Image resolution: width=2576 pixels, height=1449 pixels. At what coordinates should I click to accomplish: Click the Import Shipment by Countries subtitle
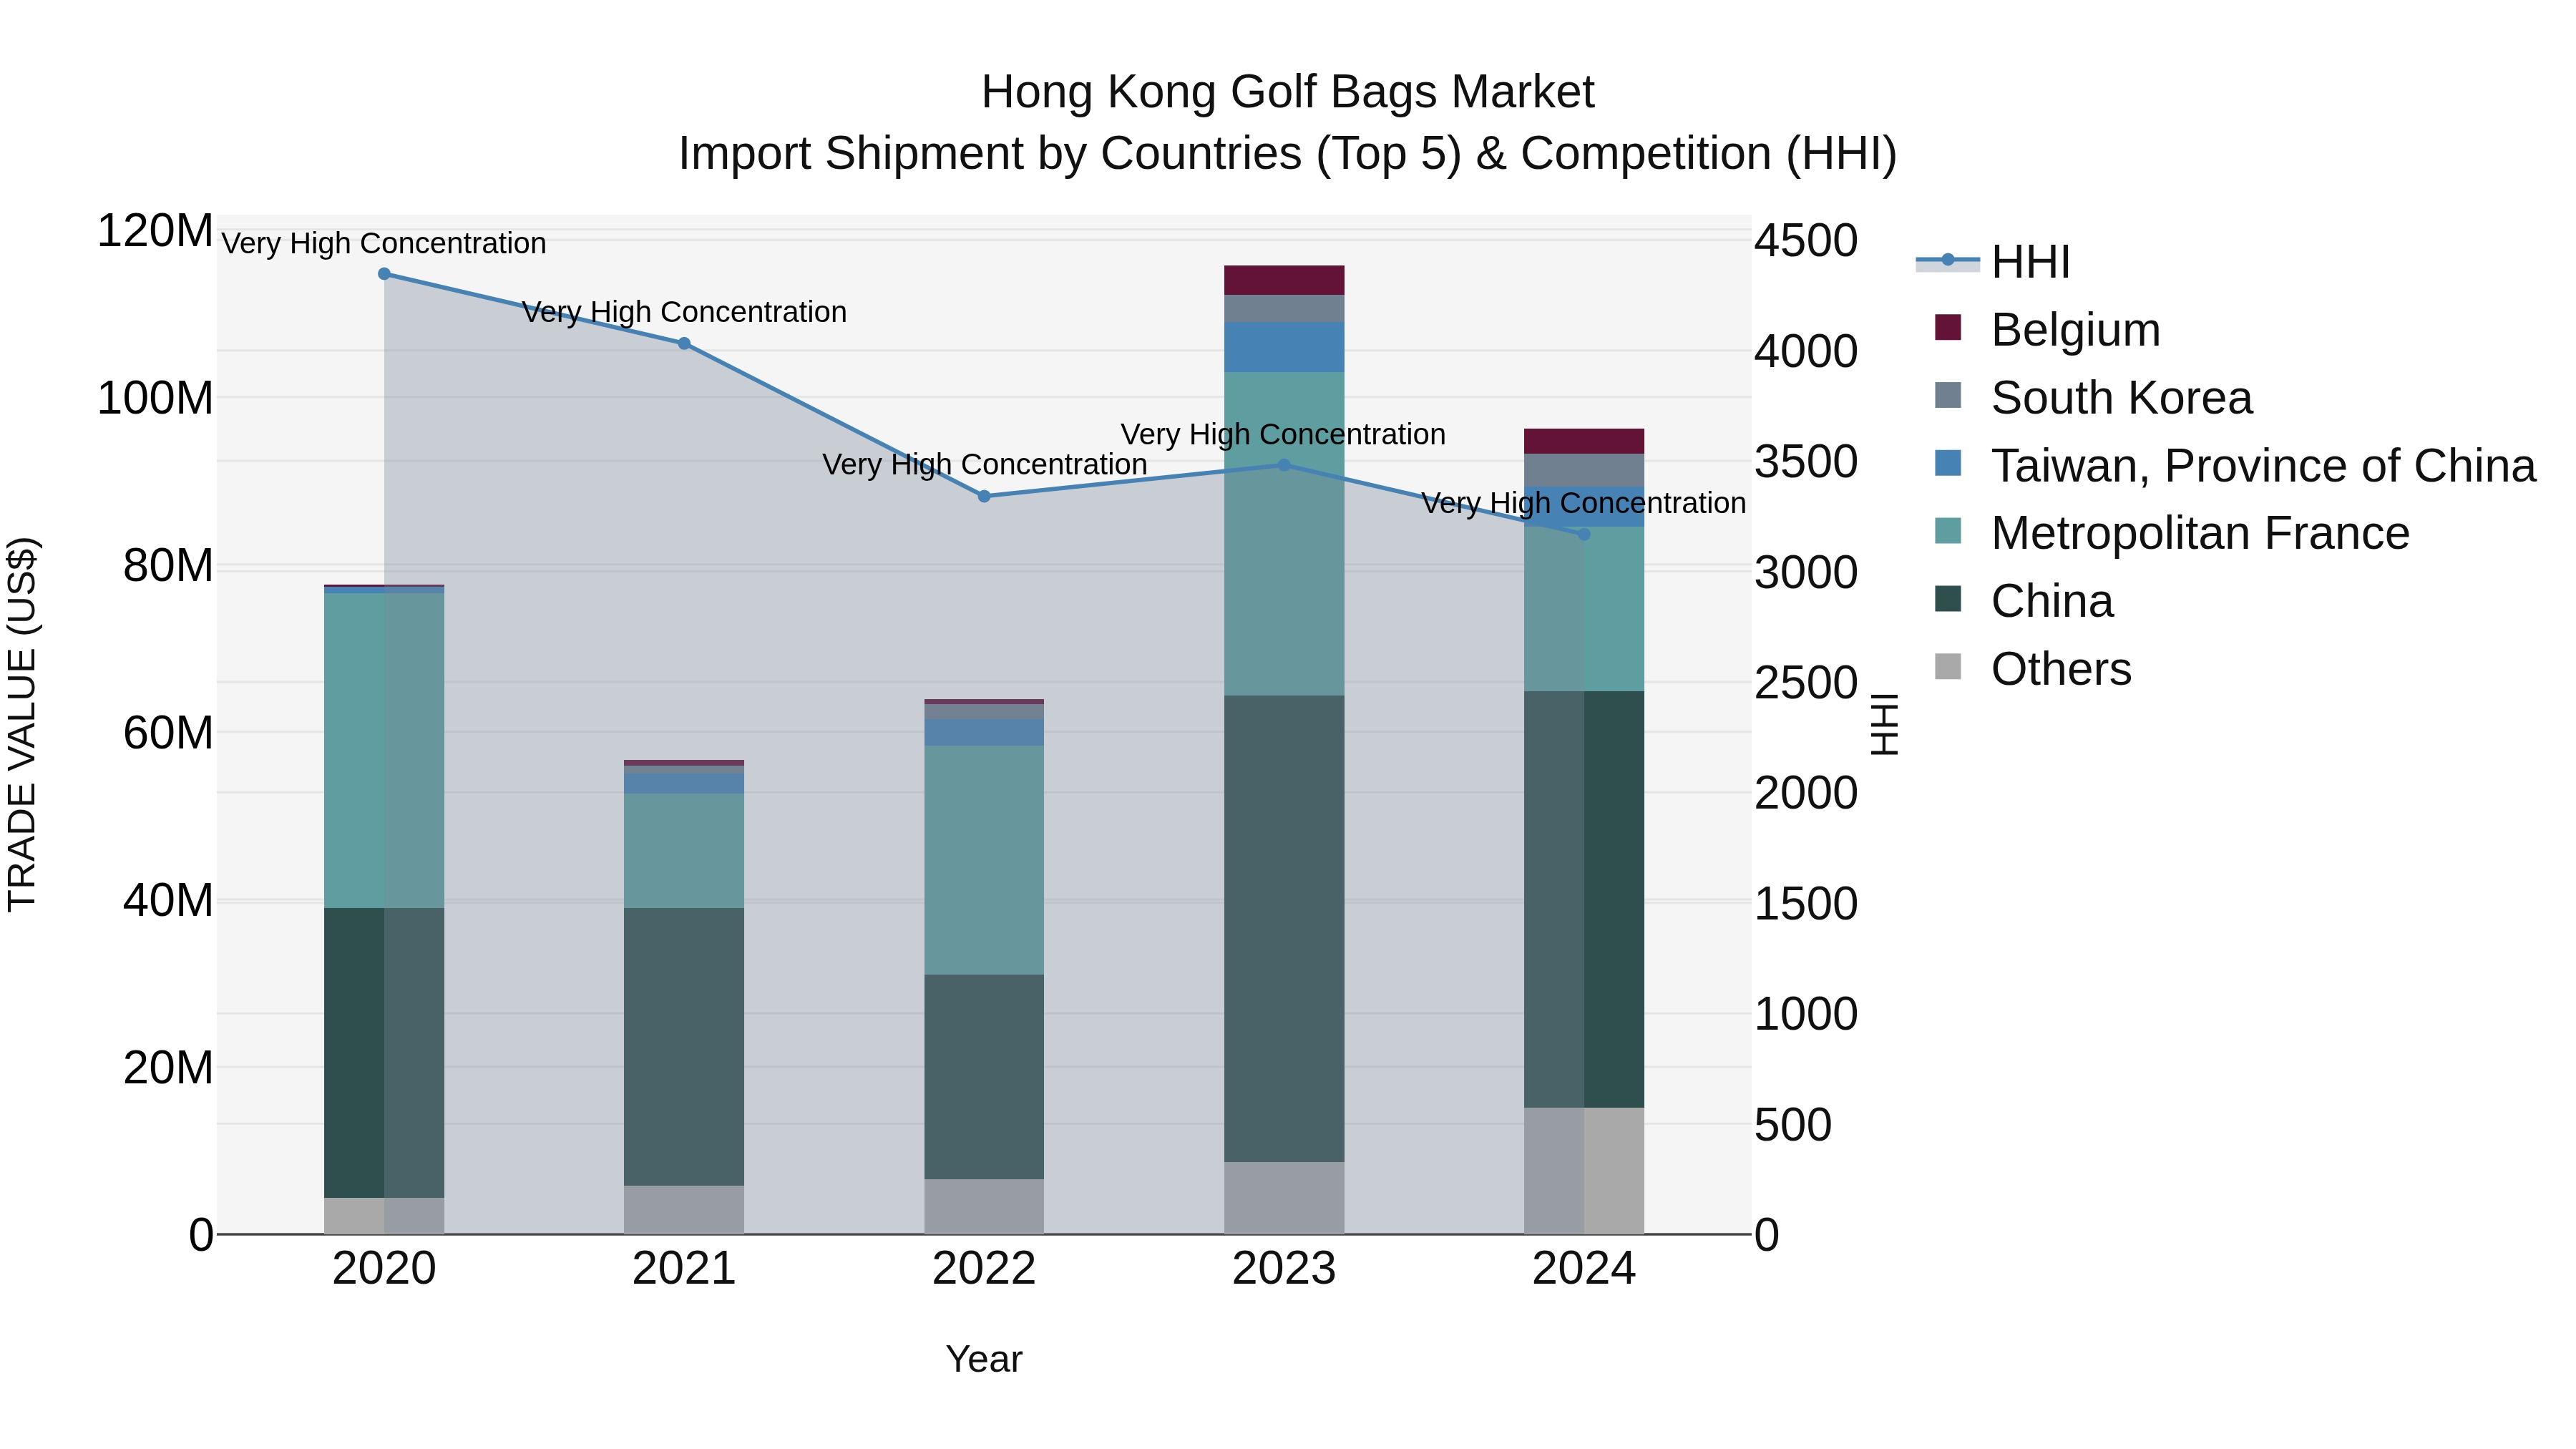pyautogui.click(x=1287, y=154)
